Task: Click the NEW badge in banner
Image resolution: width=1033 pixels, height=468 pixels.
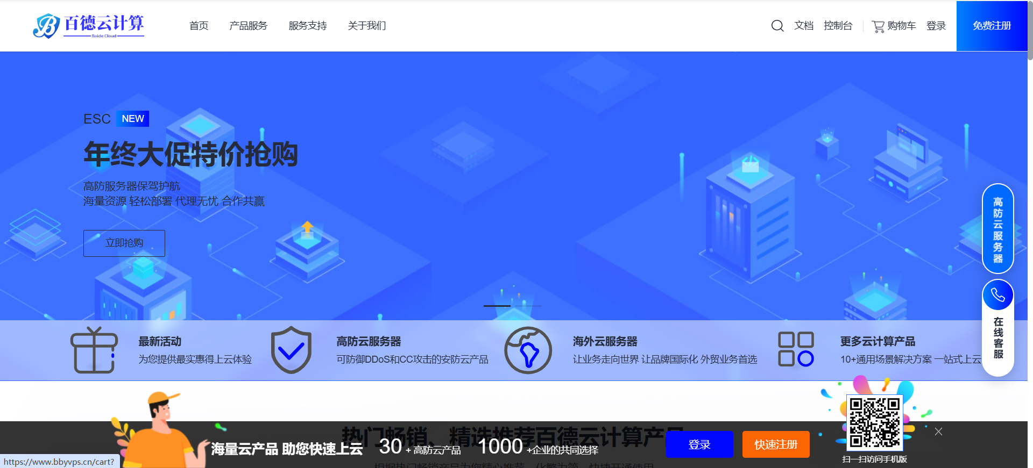Action: (133, 119)
